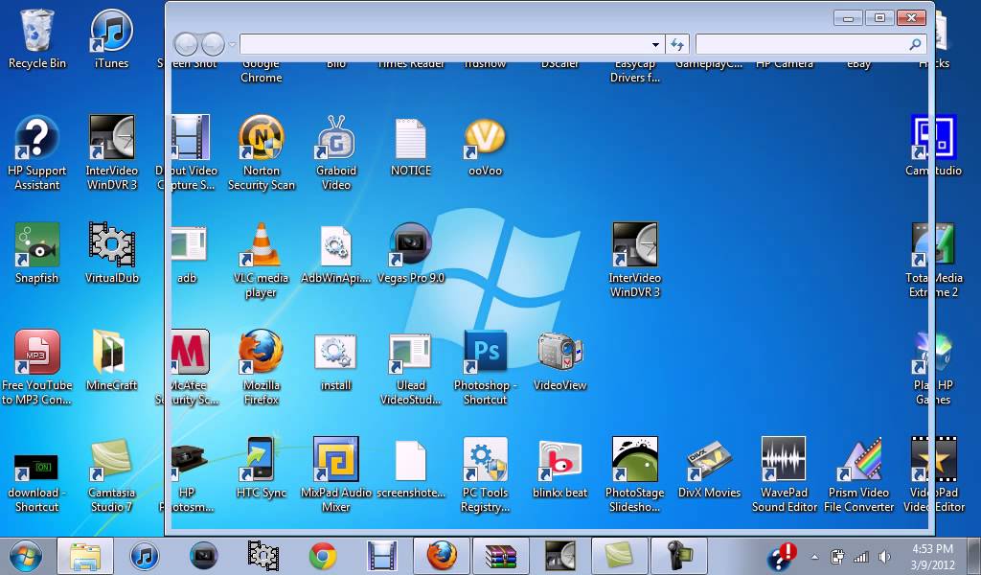This screenshot has height=575, width=981.
Task: Open the NOTICE text file icon
Action: point(410,148)
